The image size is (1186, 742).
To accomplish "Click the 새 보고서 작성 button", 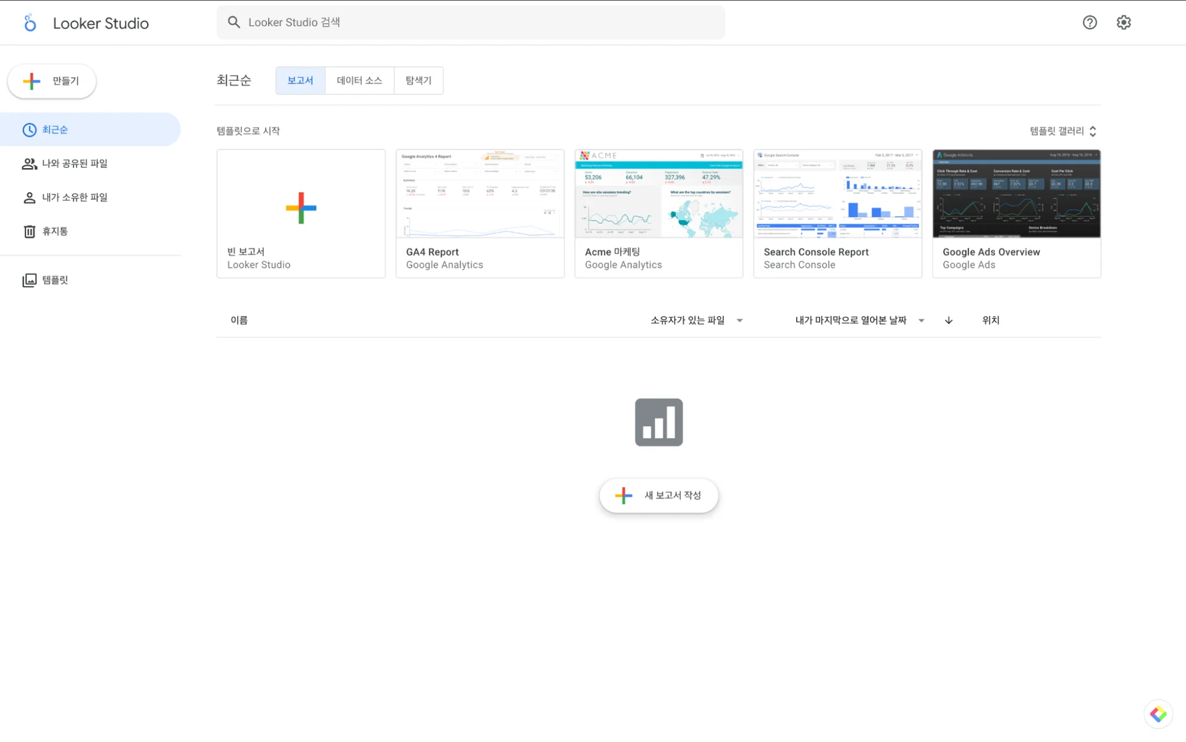I will tap(658, 495).
